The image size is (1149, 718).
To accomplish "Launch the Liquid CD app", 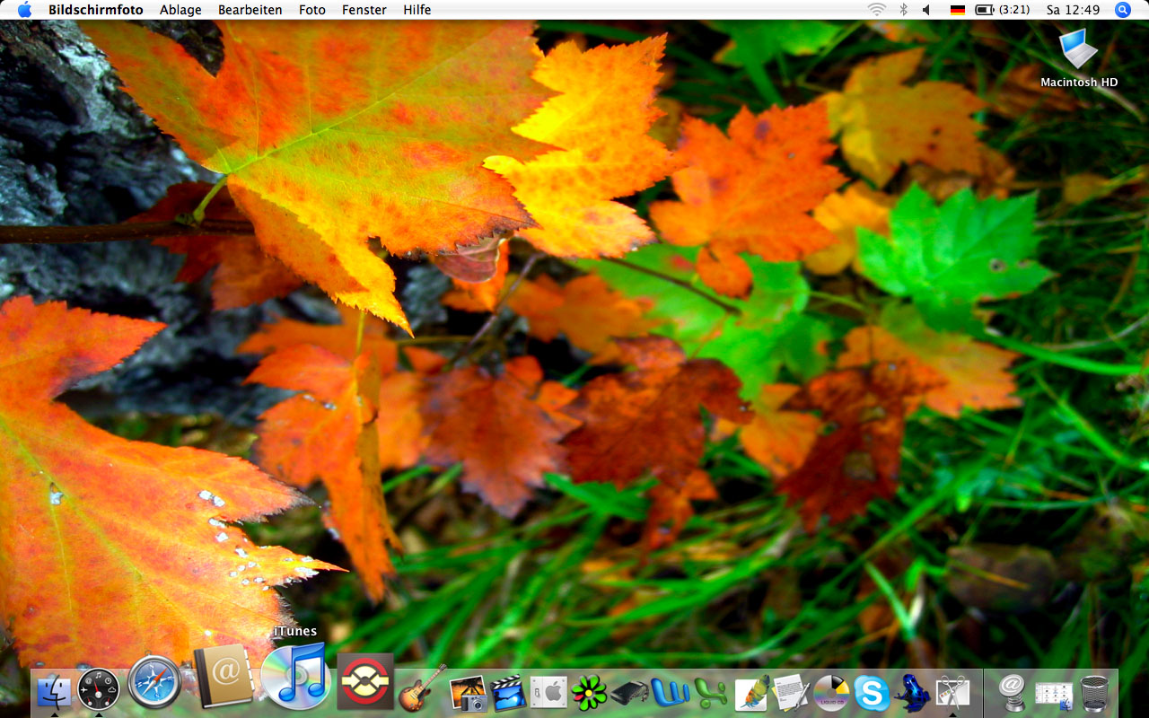I will [x=831, y=693].
